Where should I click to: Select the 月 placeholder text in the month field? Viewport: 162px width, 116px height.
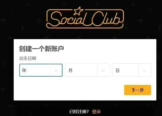tap(70, 70)
